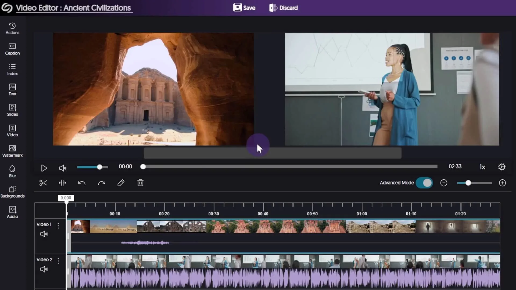Select the Text tool in the sidebar
Image resolution: width=516 pixels, height=290 pixels.
(12, 89)
